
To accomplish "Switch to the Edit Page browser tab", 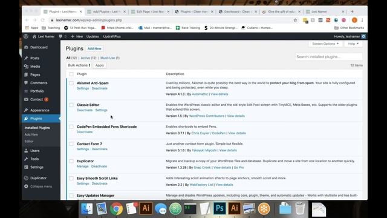I will tap(151, 12).
